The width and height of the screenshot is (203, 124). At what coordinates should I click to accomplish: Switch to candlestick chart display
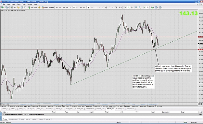click(x=129, y=7)
